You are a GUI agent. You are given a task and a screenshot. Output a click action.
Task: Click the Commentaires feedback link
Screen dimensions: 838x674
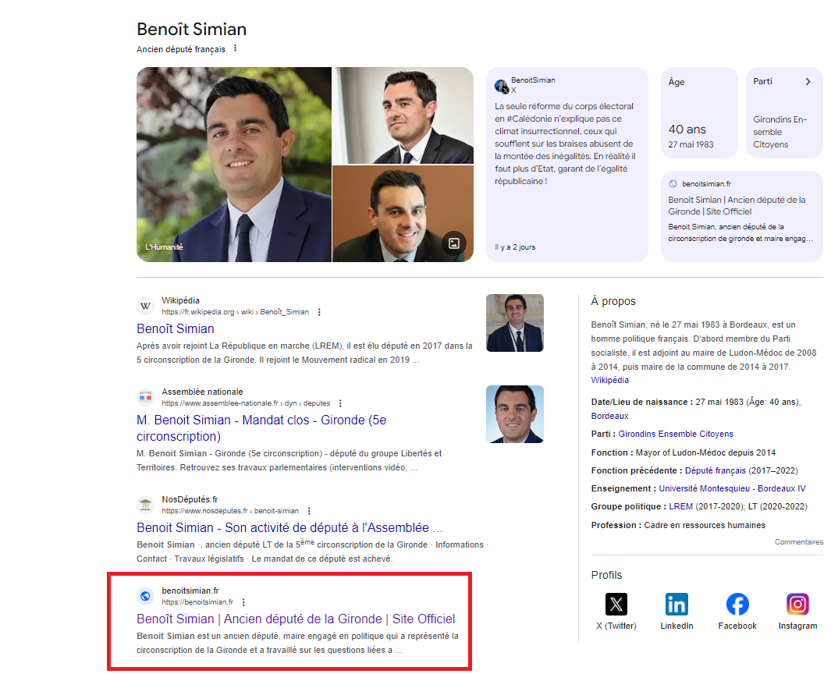(799, 542)
